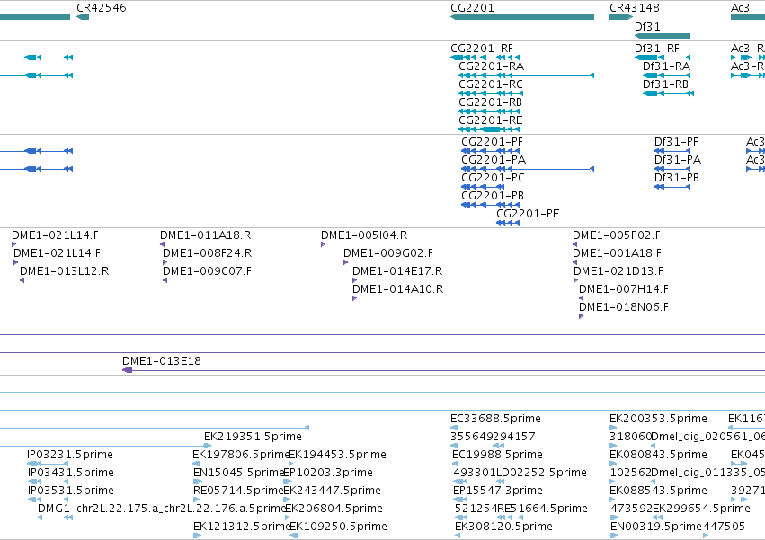Select the CG2201 gene bar

tap(522, 17)
